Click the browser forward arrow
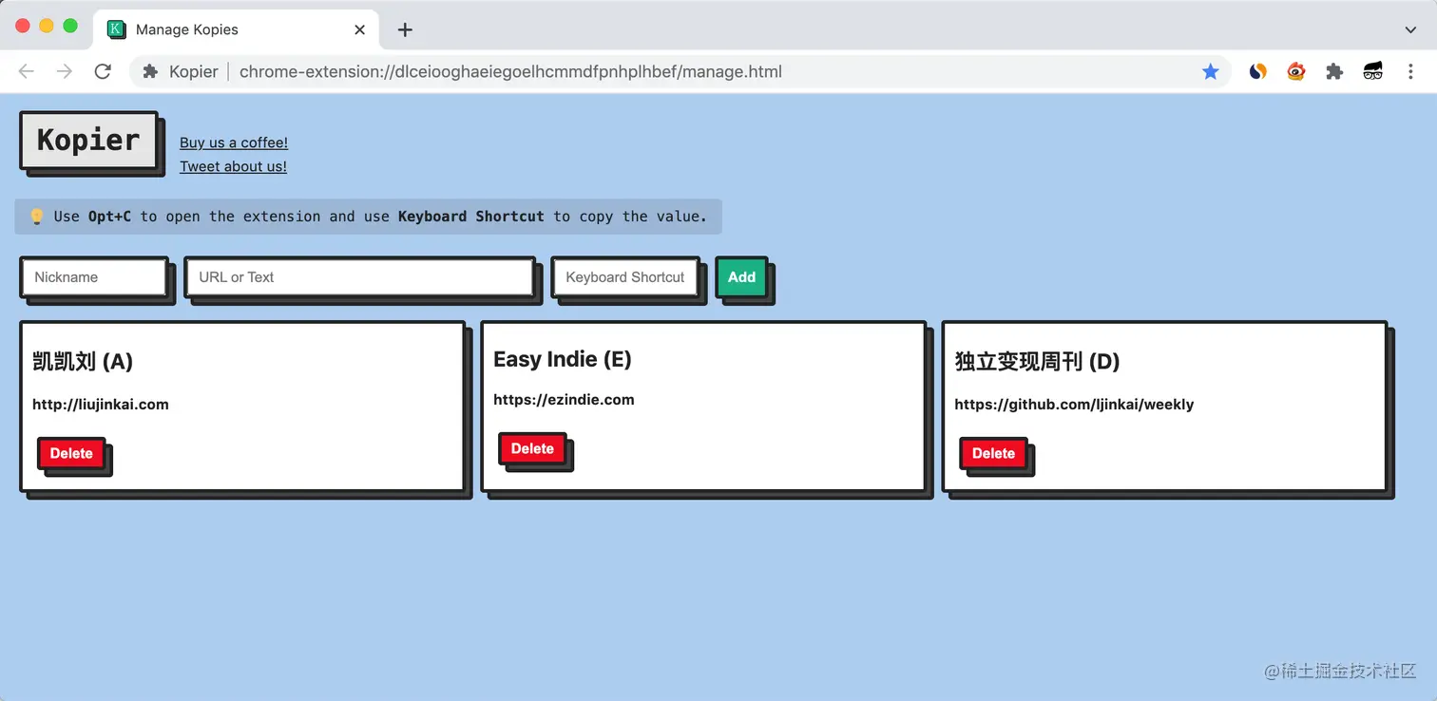1437x701 pixels. pyautogui.click(x=65, y=71)
